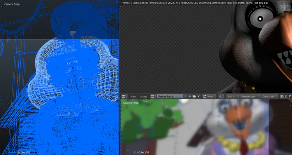
Task: Enable color and alpha channel display
Action: (282, 96)
